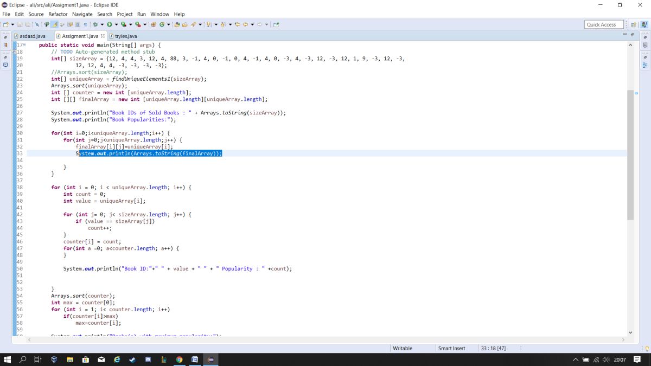The image size is (651, 366).
Task: Click the Quick Access field
Action: 604,24
